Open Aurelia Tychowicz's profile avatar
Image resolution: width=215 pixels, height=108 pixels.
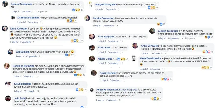click(x=152, y=31)
